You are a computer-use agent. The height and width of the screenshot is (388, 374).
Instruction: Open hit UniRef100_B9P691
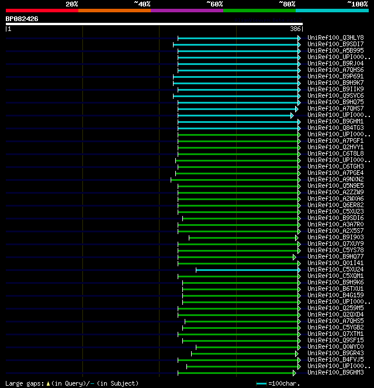click(335, 77)
